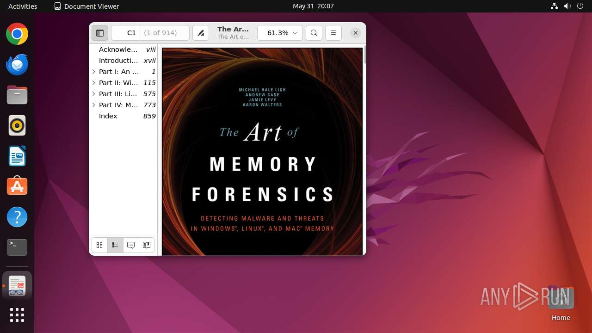
Task: Click the page number field showing C1
Action: (126, 33)
